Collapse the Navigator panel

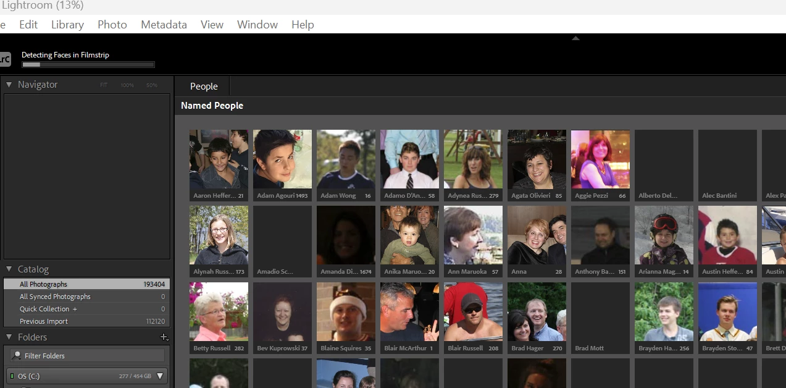pos(9,85)
